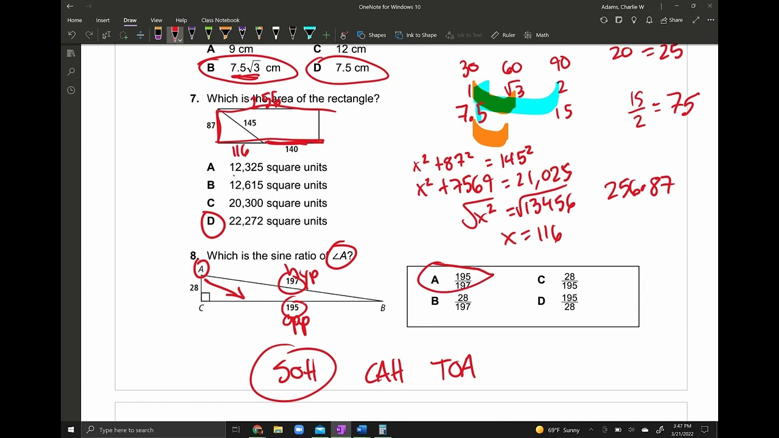Open the Help tab
779x438 pixels.
click(181, 20)
